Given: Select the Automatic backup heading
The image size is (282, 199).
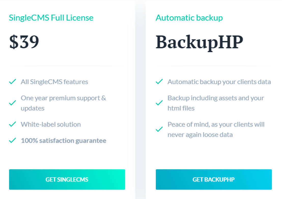Looking at the screenshot, I should [x=189, y=18].
